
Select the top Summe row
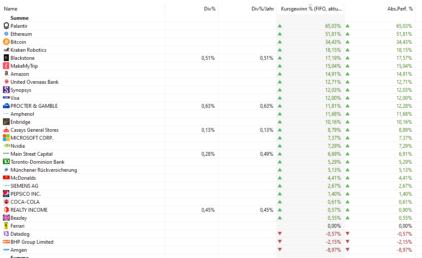tap(19, 18)
